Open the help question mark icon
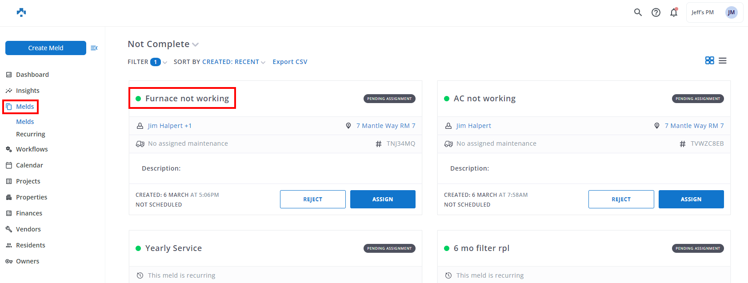The width and height of the screenshot is (748, 283). (x=656, y=12)
